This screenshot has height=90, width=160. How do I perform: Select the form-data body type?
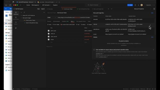coord(53,24)
